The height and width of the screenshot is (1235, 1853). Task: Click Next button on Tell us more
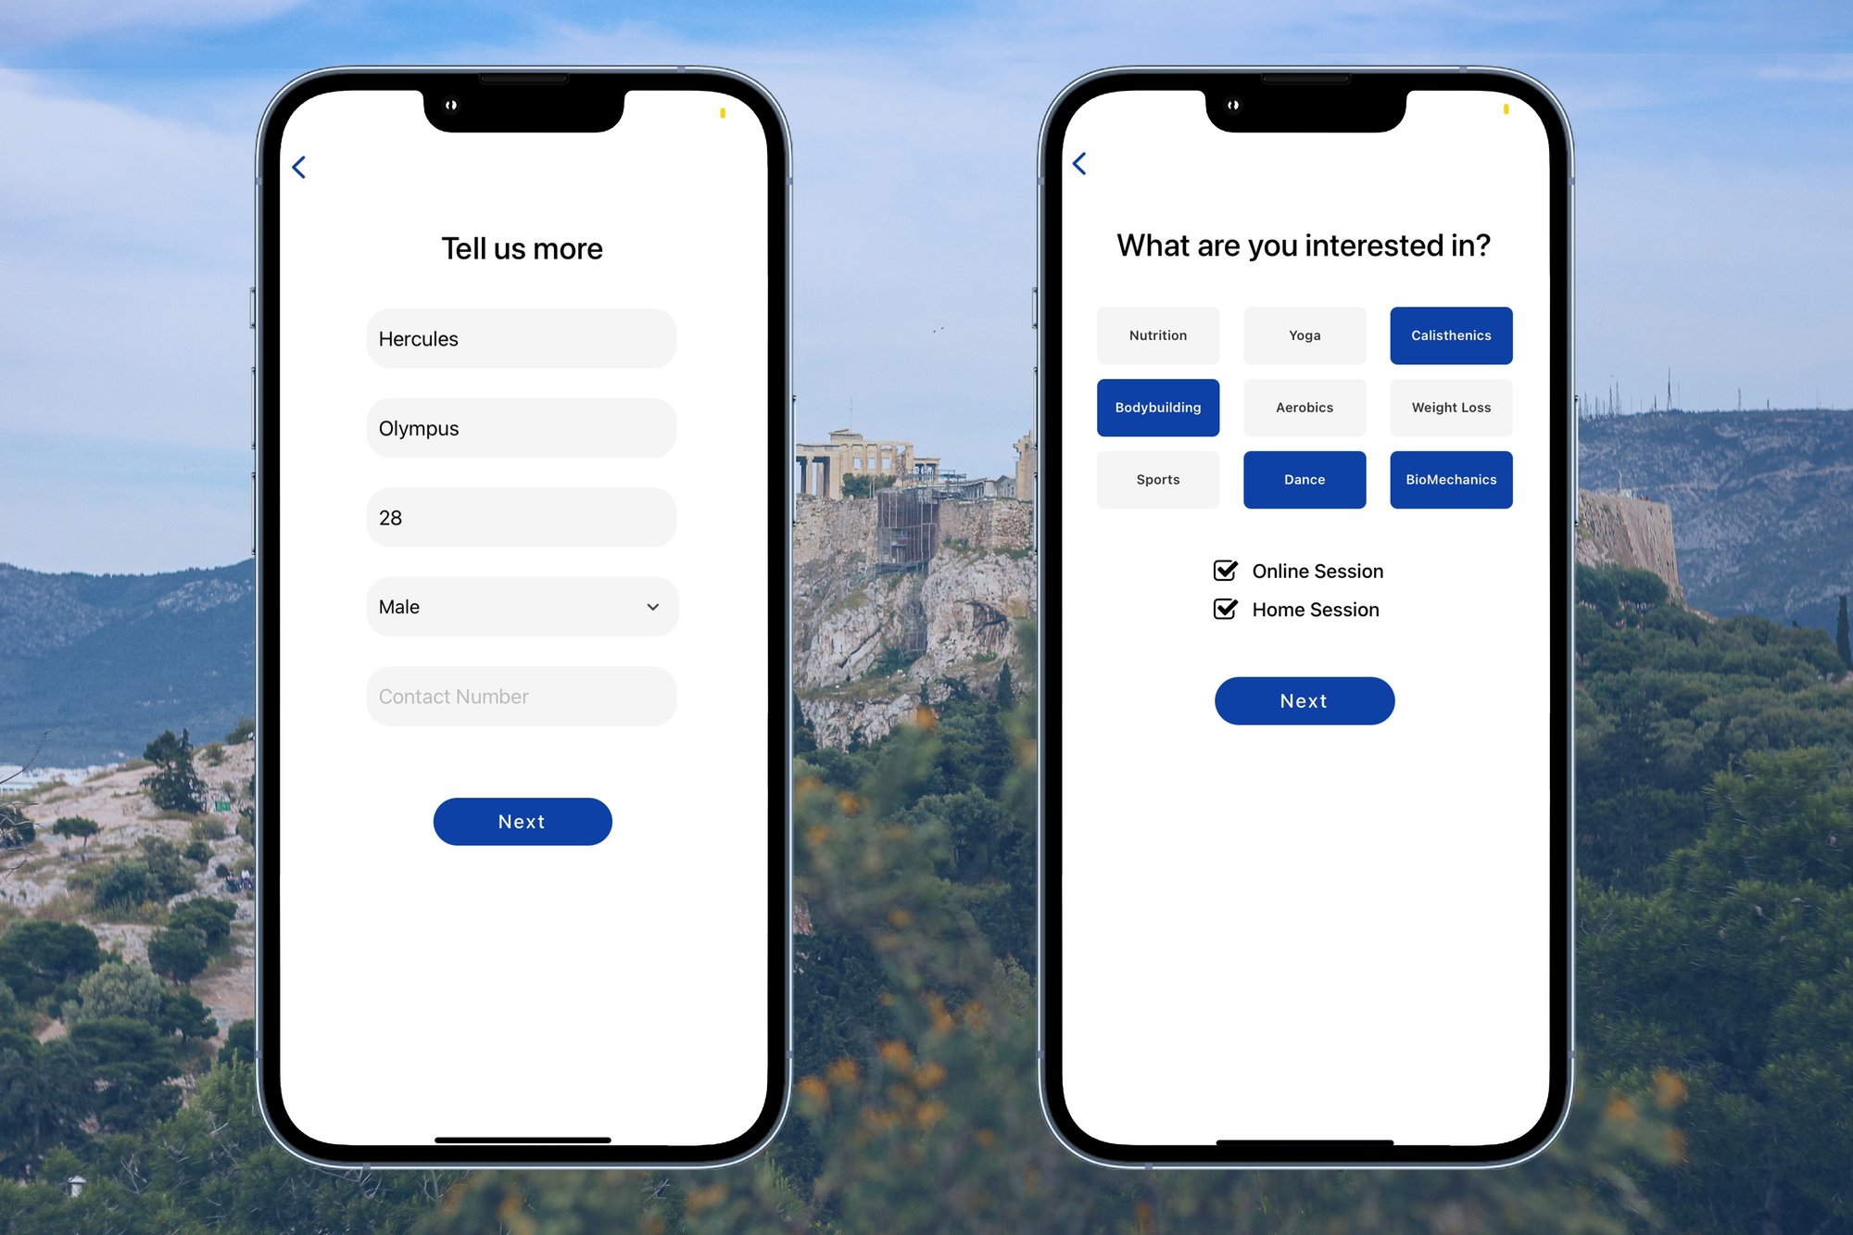[x=523, y=822]
